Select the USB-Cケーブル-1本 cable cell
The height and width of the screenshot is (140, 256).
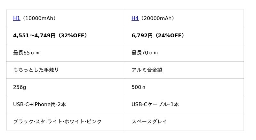(155, 105)
